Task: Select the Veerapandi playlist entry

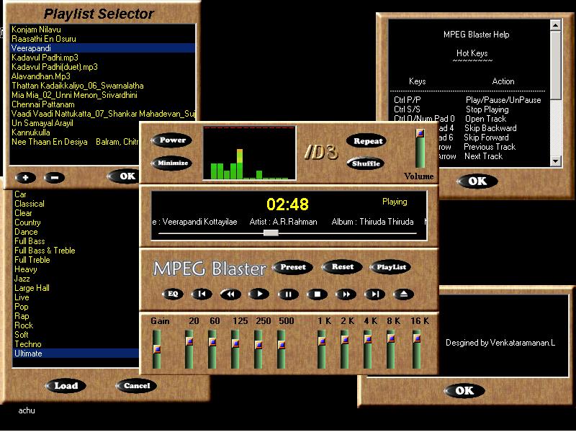Action: coord(102,48)
